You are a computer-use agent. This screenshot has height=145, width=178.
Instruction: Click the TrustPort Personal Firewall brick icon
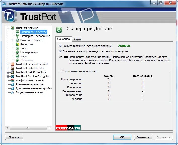pyautogui.click(x=13, y=64)
